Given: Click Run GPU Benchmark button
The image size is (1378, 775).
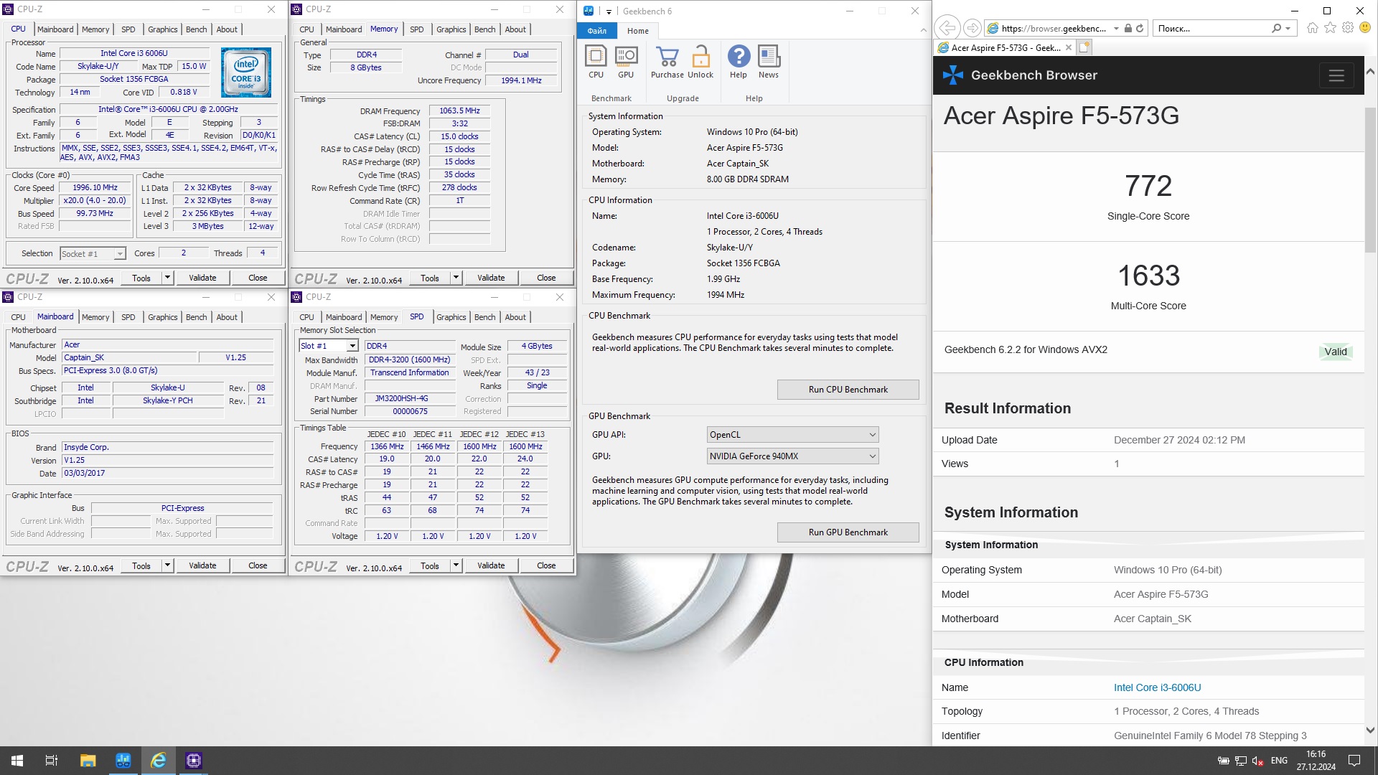Looking at the screenshot, I should click(x=848, y=532).
